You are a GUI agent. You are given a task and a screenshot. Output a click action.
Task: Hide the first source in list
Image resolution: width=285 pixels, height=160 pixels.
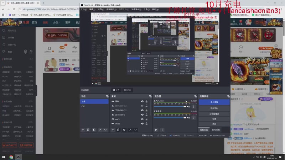[x=142, y=101]
